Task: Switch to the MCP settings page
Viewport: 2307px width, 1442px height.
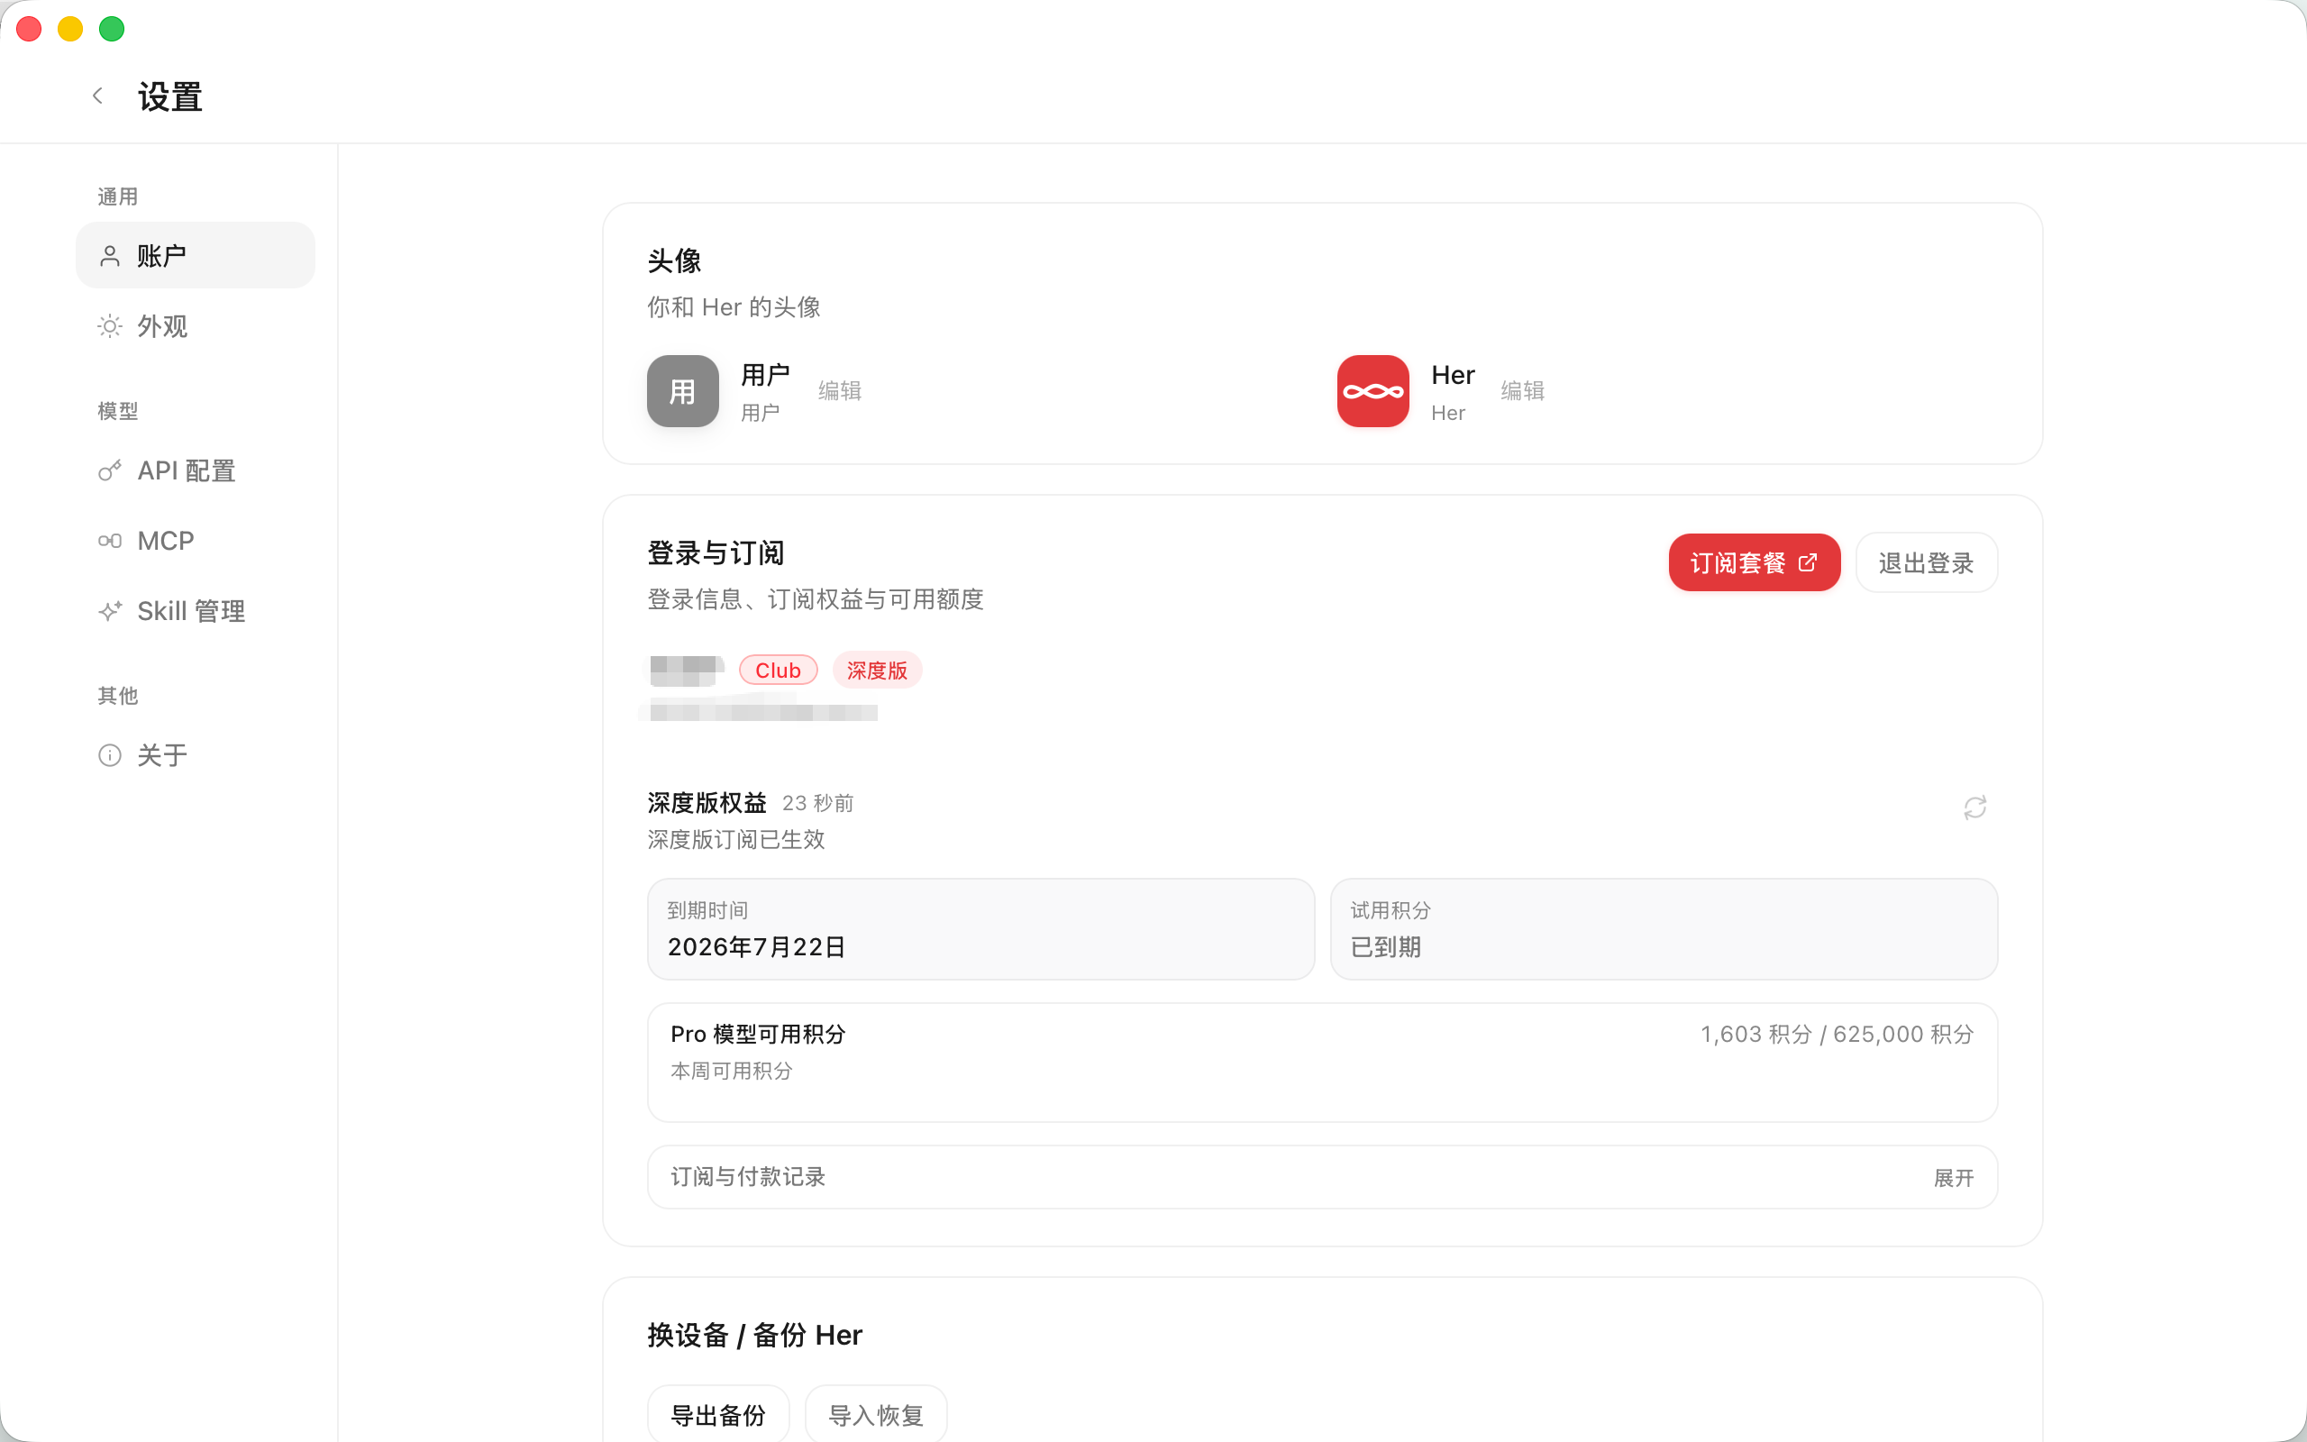Action: tap(196, 541)
